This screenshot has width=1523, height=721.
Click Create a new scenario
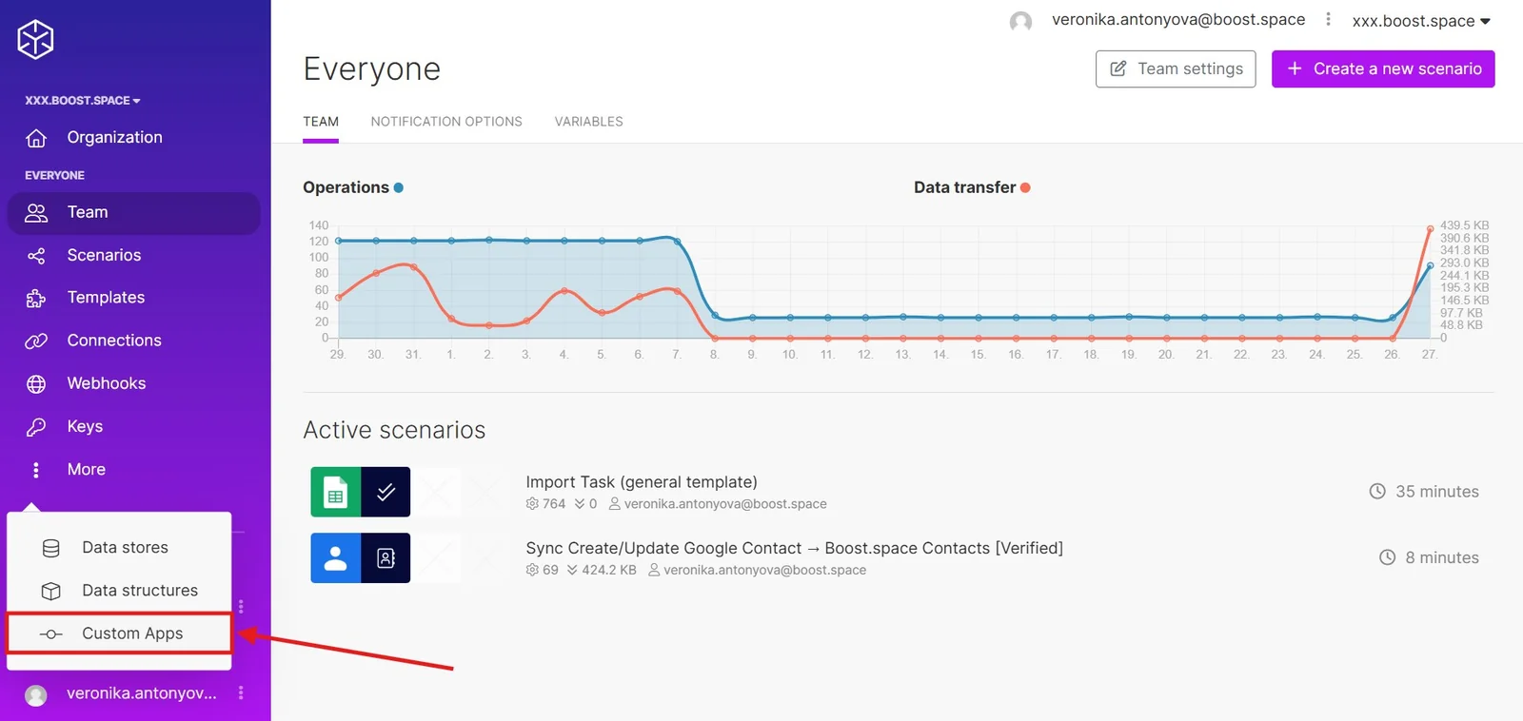1383,68
